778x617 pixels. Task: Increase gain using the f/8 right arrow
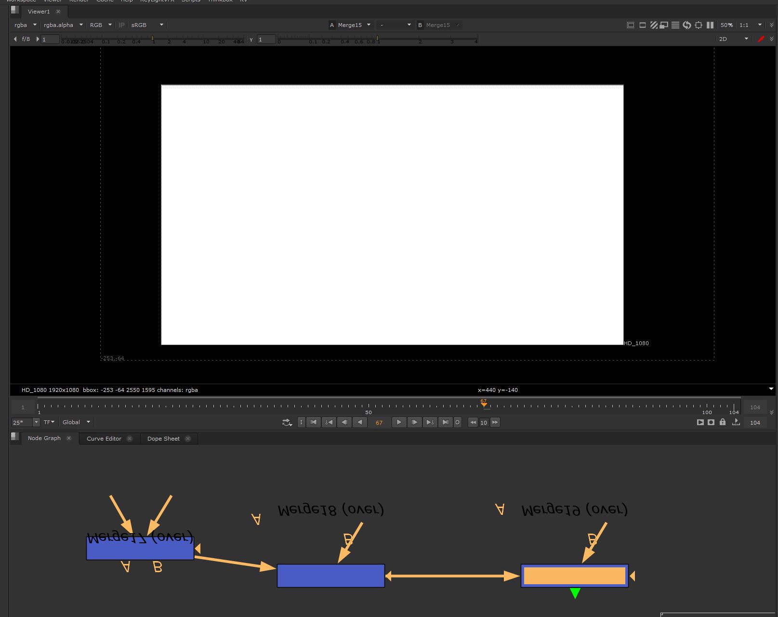tap(38, 39)
